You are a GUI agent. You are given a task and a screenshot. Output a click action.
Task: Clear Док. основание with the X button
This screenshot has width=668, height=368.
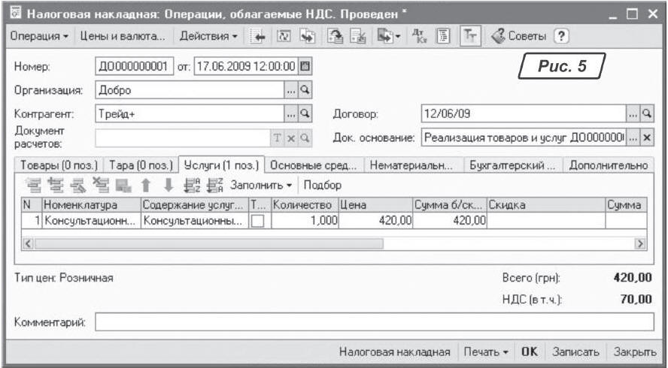[x=645, y=138]
